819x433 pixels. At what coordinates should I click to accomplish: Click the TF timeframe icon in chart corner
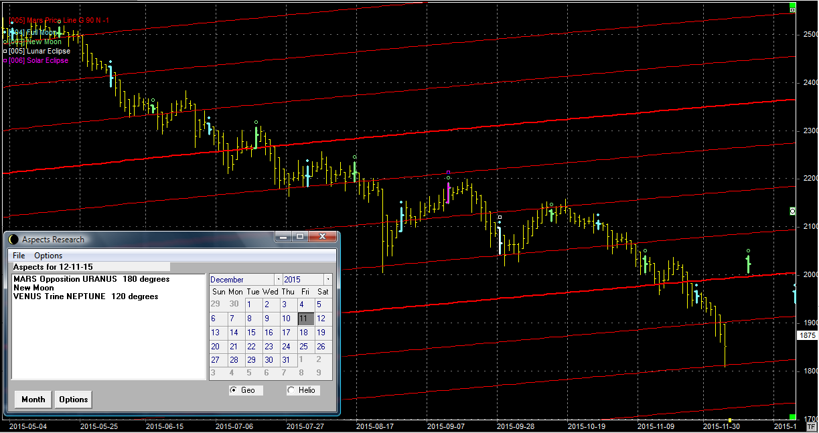pos(812,426)
